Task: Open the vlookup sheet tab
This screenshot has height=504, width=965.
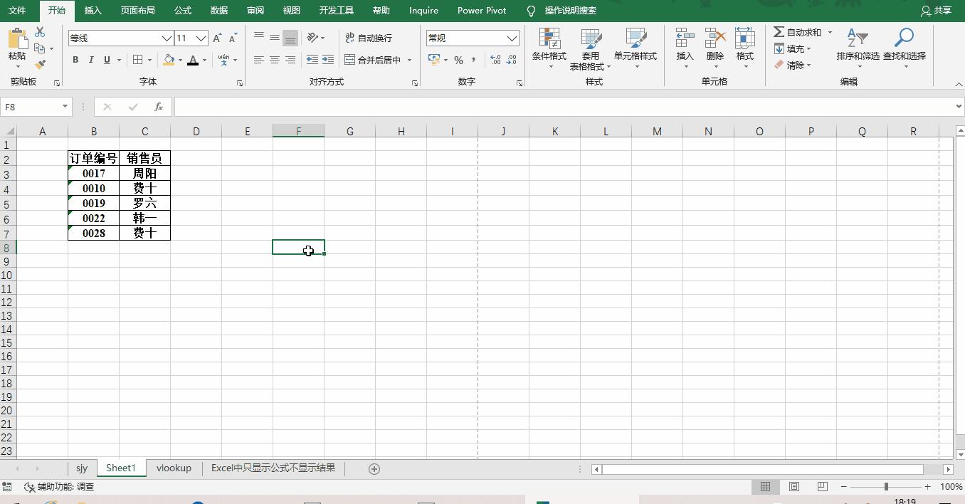Action: [x=174, y=468]
